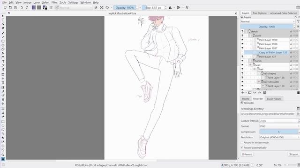Browse recordings directory folder button
Viewport: 300px width, 168px height.
(x=298, y=114)
